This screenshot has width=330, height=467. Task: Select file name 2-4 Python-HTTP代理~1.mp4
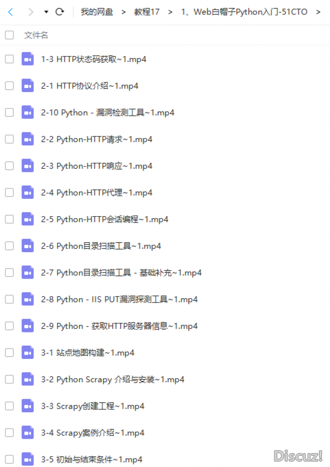tap(97, 193)
